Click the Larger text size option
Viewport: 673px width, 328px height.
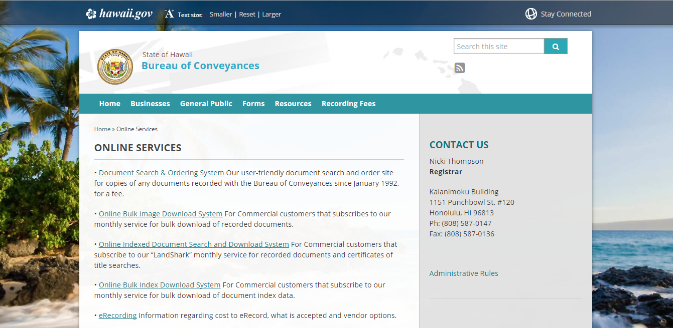(272, 14)
